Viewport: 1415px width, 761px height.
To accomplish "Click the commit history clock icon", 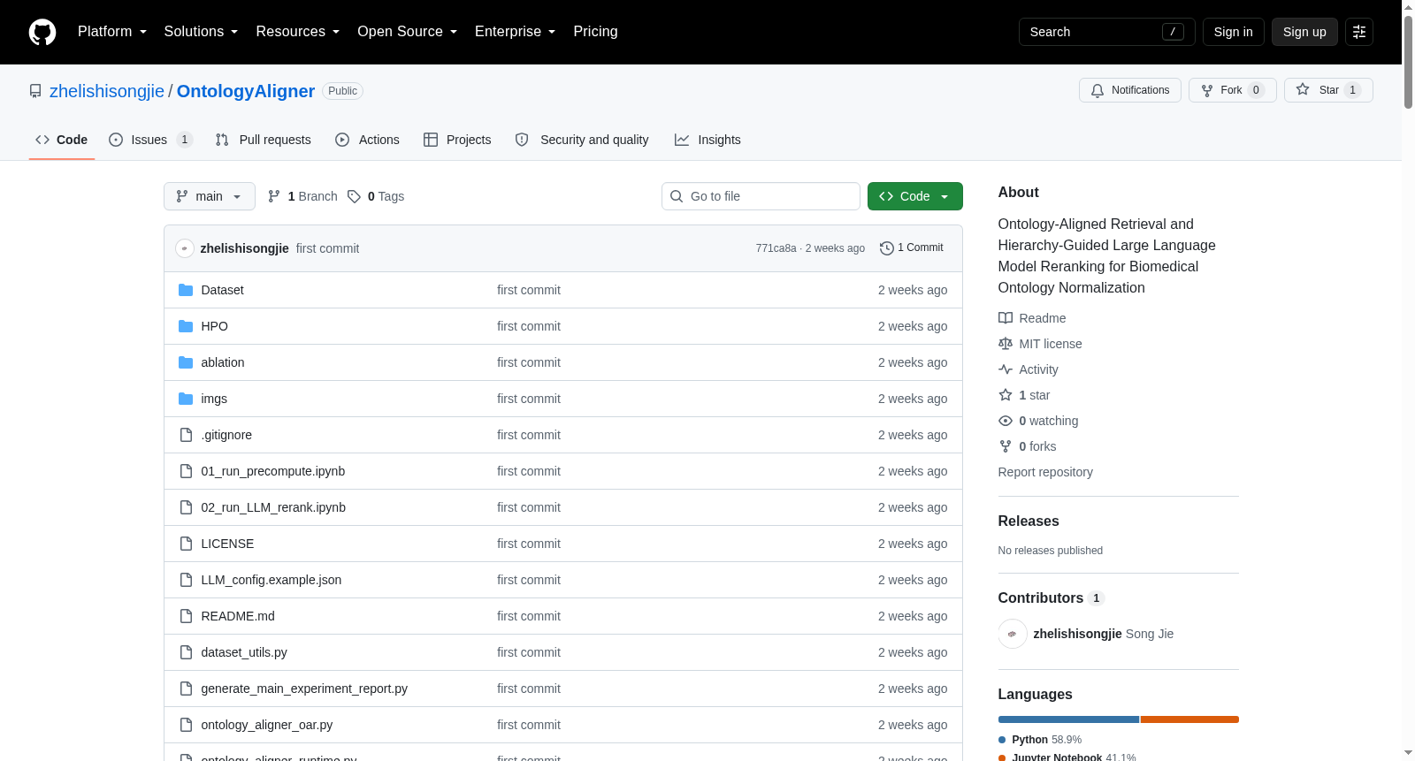I will tap(886, 248).
